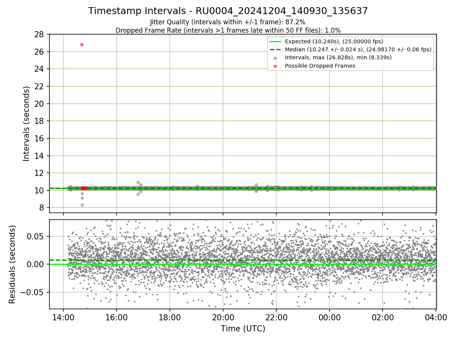Click x-axis tick label '16:00'
Image resolution: width=456 pixels, height=342 pixels.
coord(116,318)
